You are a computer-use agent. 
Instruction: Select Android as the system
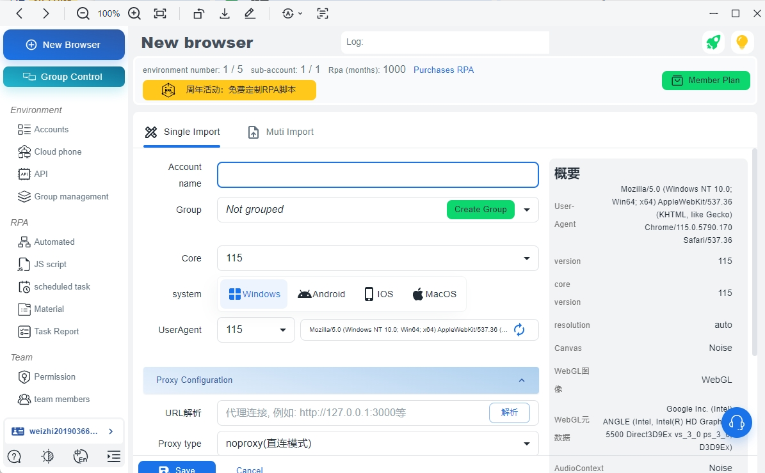tap(321, 294)
